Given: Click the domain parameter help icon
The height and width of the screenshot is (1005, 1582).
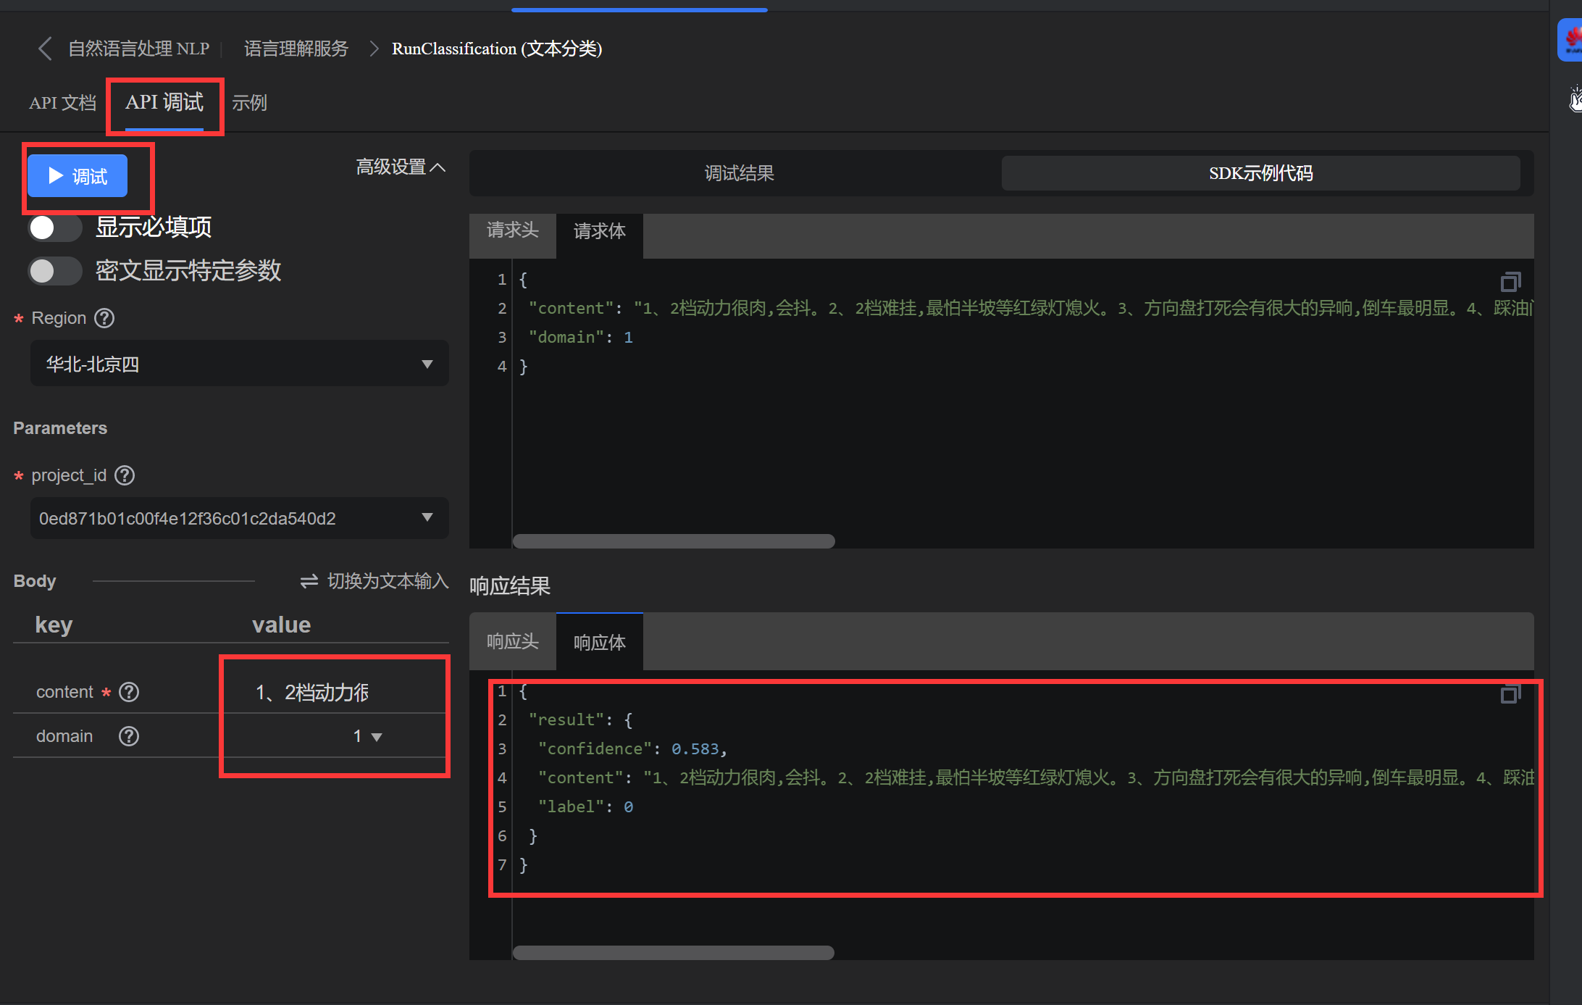Looking at the screenshot, I should pyautogui.click(x=129, y=736).
